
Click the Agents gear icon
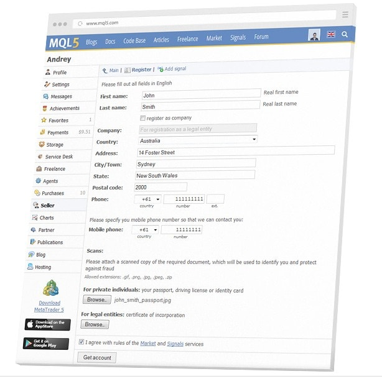point(38,181)
